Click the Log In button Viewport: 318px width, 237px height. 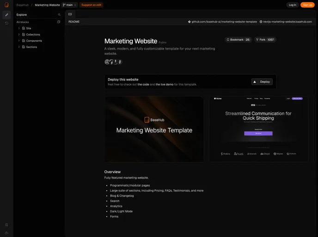point(293,5)
